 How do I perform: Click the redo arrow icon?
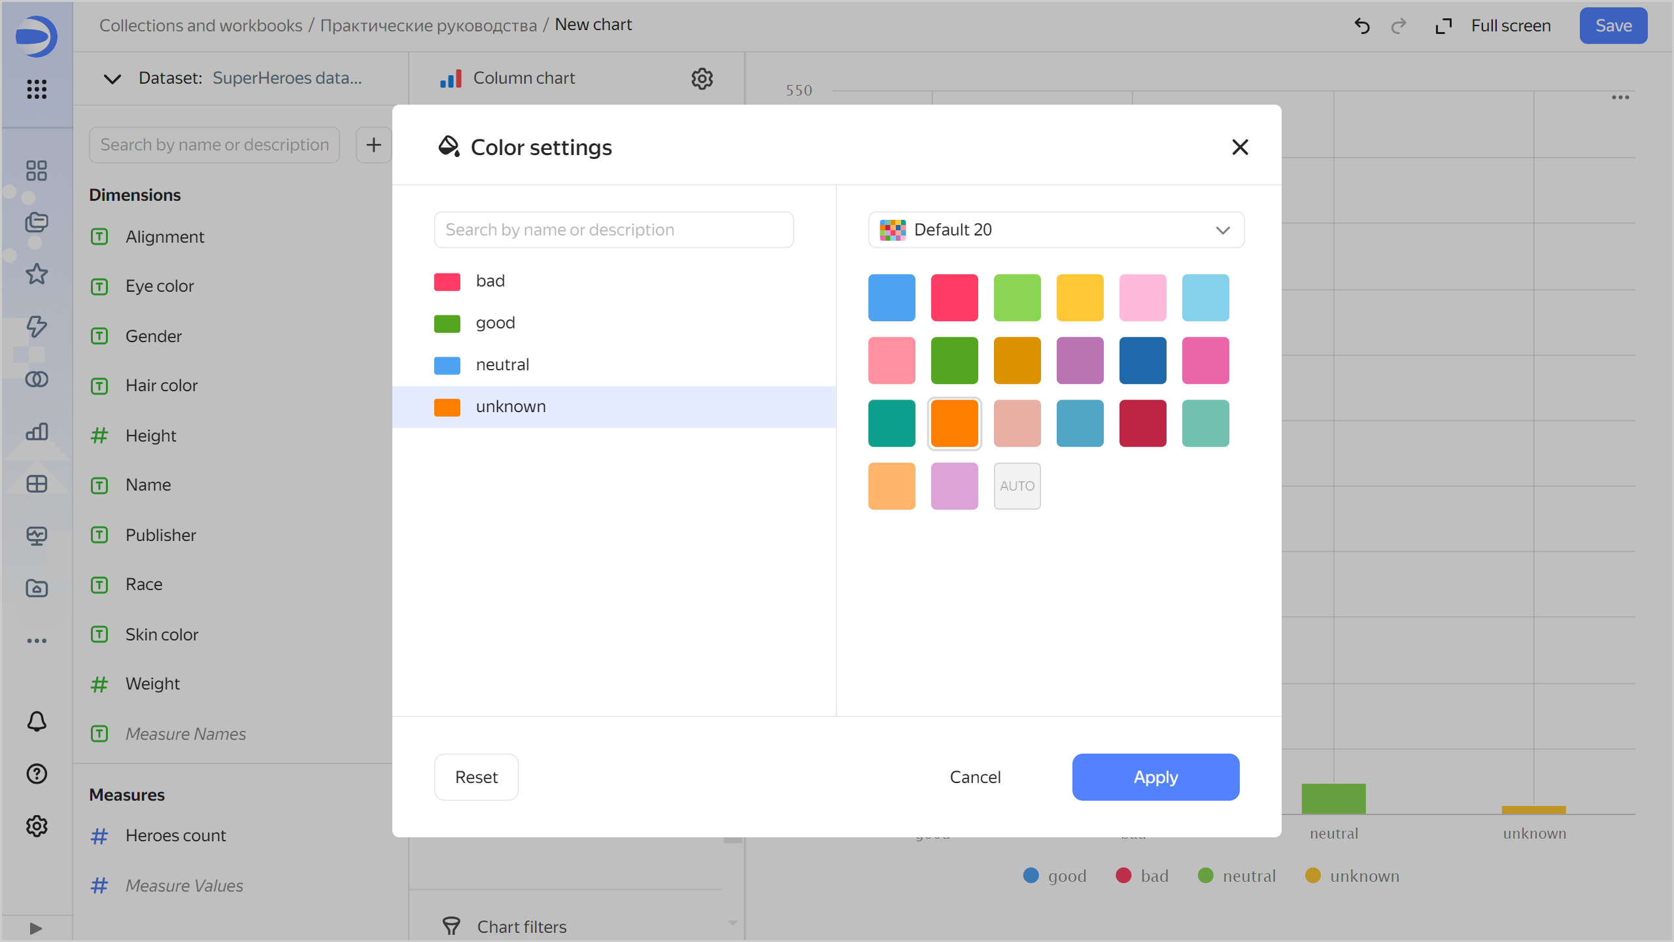[x=1398, y=26]
